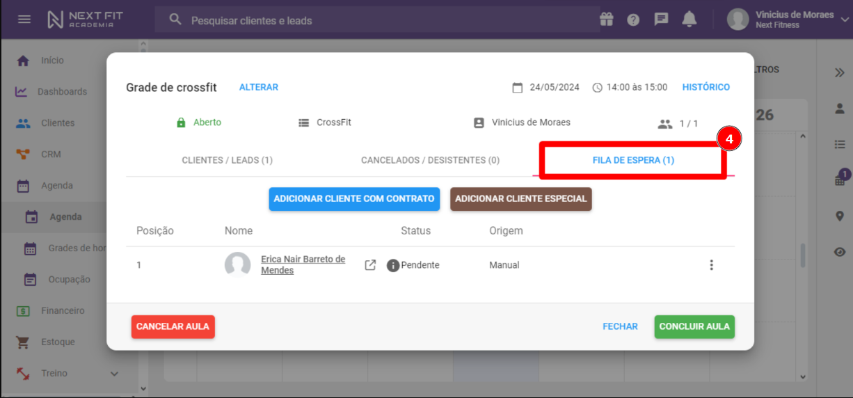Click ADICIONAR CLIENTE COM CONTRATO button
This screenshot has height=398, width=853.
354,199
